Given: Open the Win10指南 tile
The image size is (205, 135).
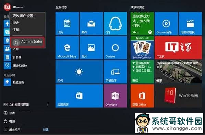Looking at the screenshot, I should tap(178, 96).
